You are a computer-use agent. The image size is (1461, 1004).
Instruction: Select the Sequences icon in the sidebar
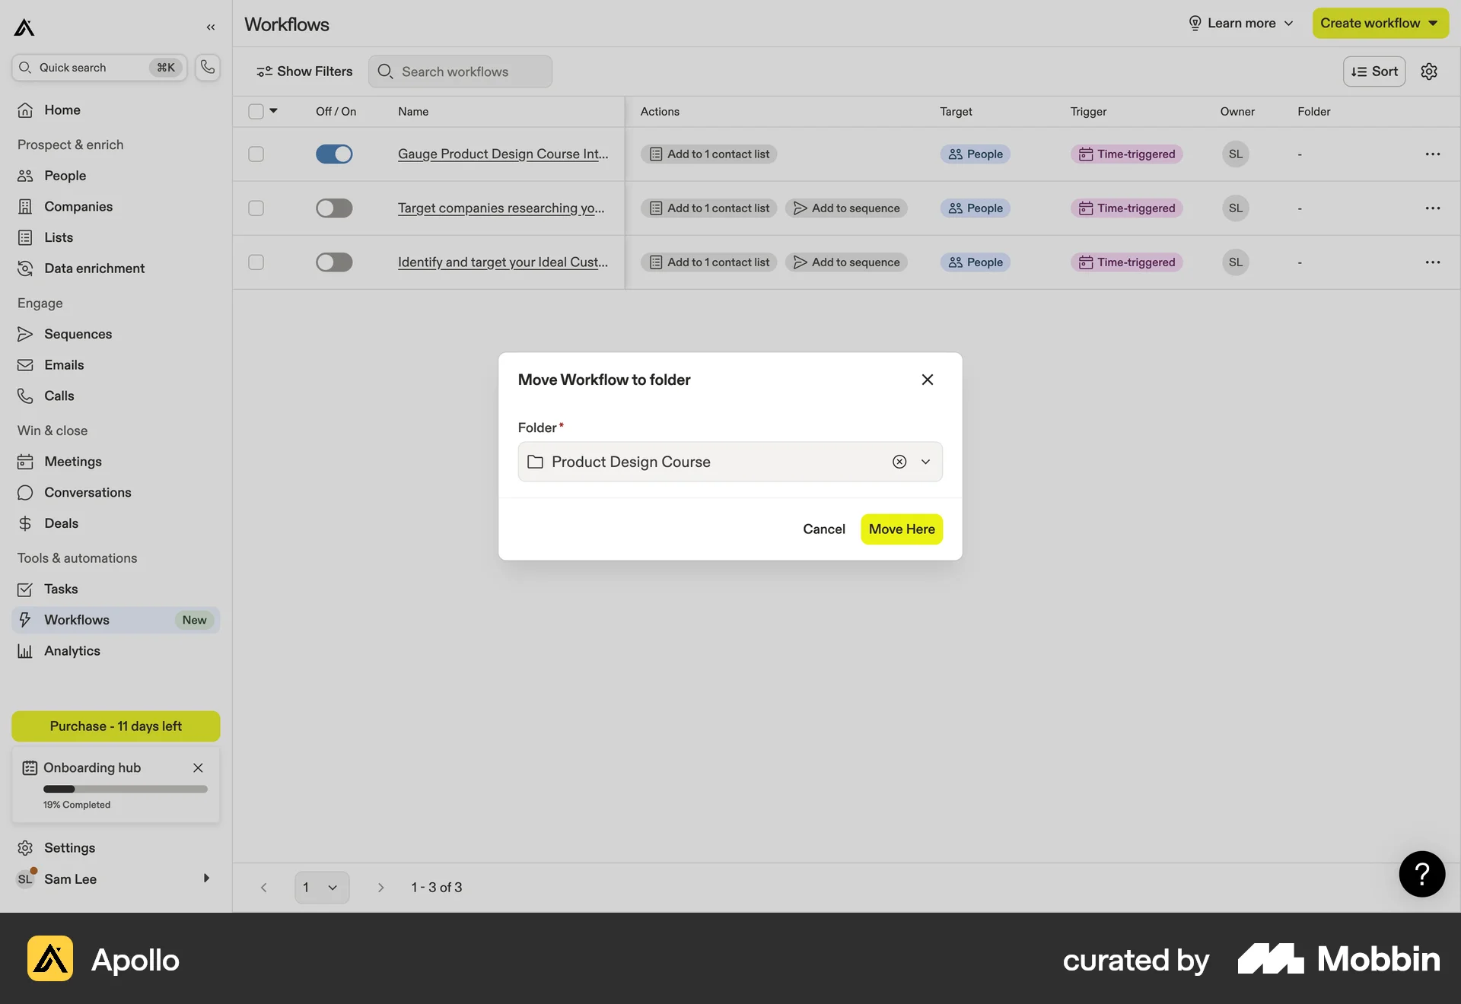[25, 334]
